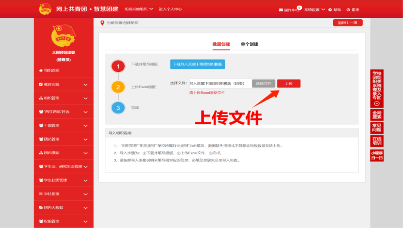Click the red 上传 upload button
This screenshot has height=228, width=403.
(288, 83)
